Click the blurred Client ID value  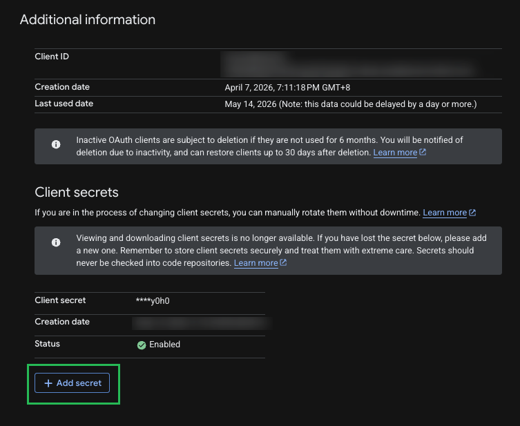(348, 64)
